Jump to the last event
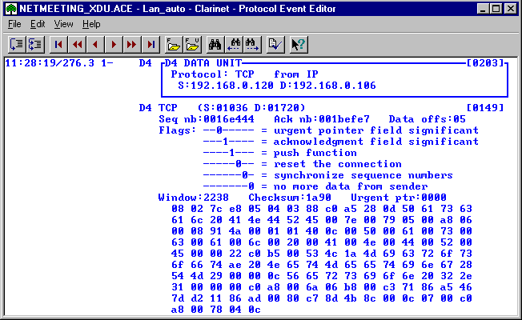 pyautogui.click(x=151, y=44)
